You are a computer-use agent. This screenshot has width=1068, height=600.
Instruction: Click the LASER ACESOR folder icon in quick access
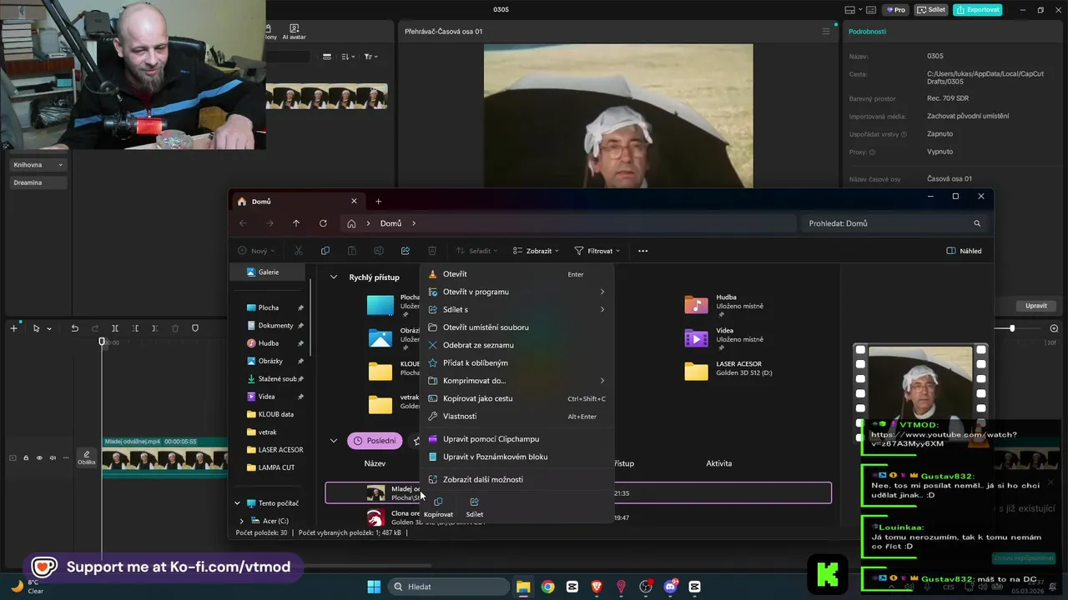coord(696,371)
